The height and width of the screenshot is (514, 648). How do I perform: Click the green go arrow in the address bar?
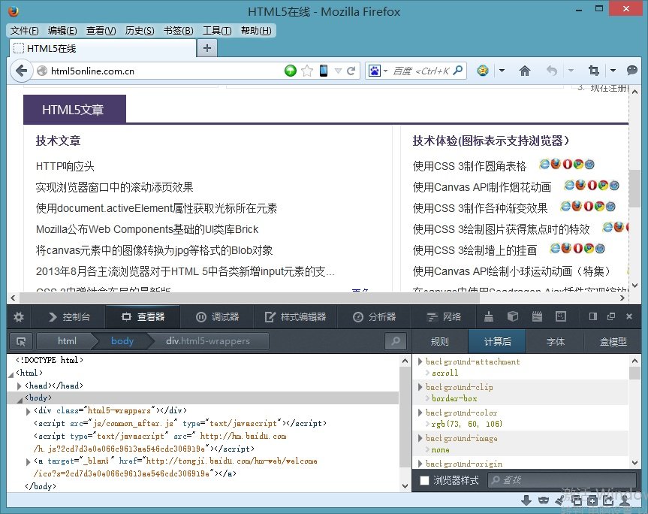(x=291, y=71)
